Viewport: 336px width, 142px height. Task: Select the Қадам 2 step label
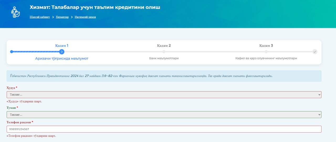pyautogui.click(x=164, y=46)
